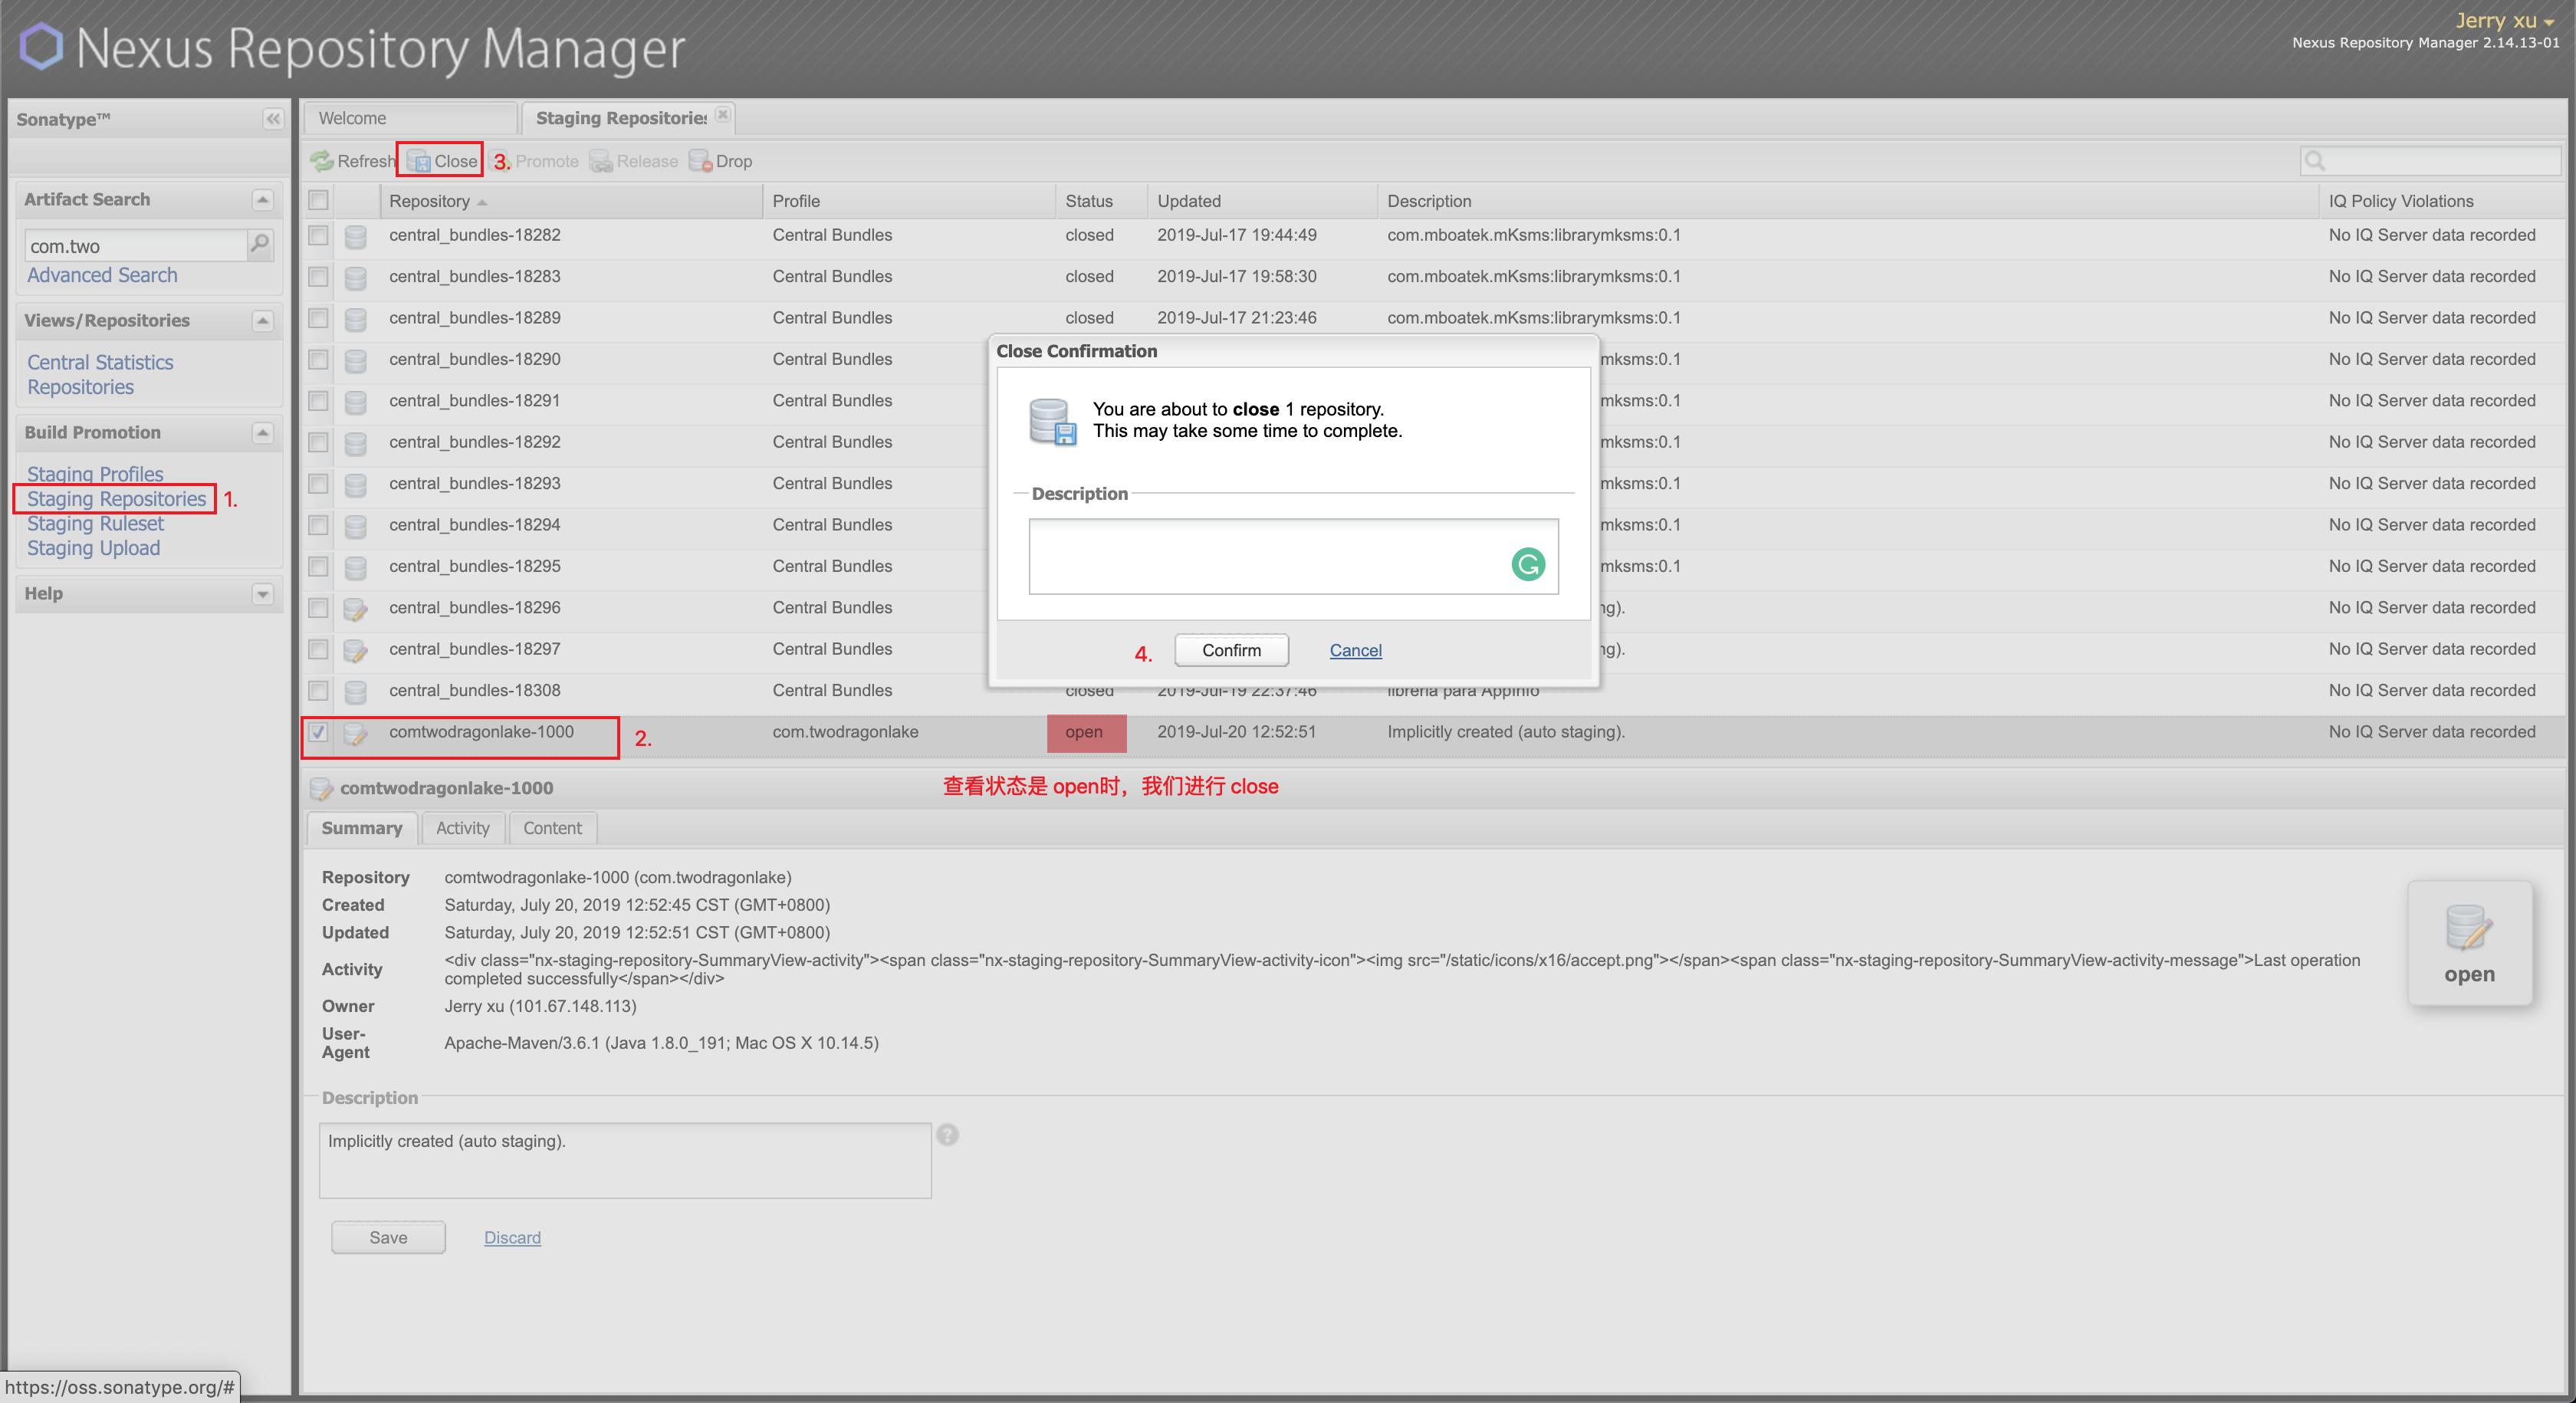2576x1403 pixels.
Task: Check the central_bundles-18293 row checkbox
Action: click(x=318, y=484)
